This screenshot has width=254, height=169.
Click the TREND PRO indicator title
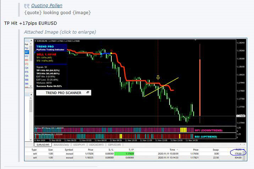[x=45, y=47]
